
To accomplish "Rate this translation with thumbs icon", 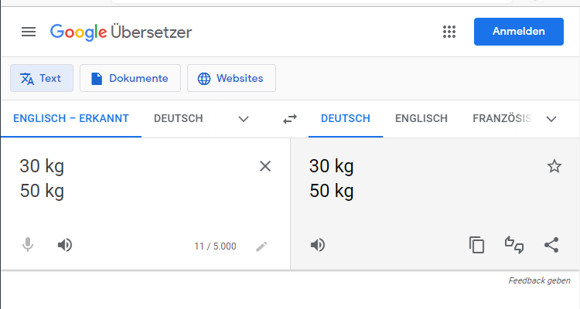I will coord(514,245).
